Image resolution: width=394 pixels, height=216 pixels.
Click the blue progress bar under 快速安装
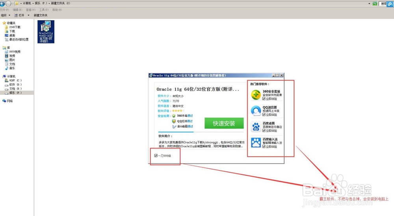click(x=176, y=132)
